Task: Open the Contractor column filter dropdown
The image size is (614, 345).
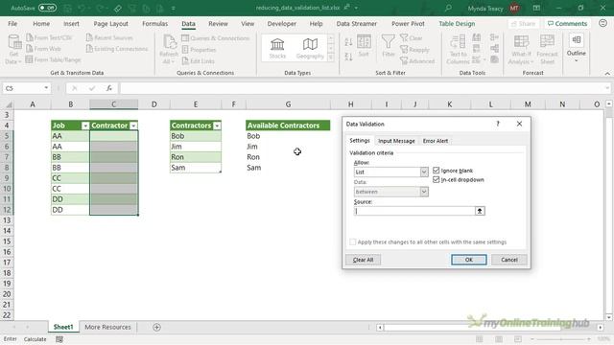Action: (x=133, y=126)
